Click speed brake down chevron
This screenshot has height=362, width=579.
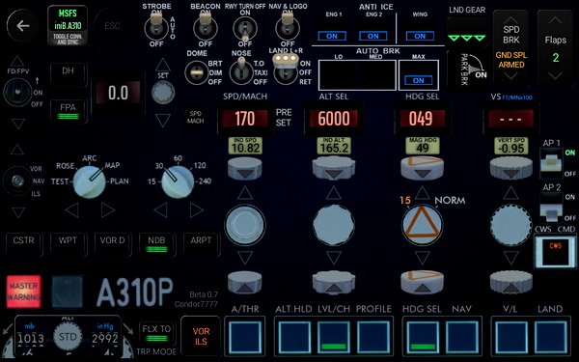point(511,76)
